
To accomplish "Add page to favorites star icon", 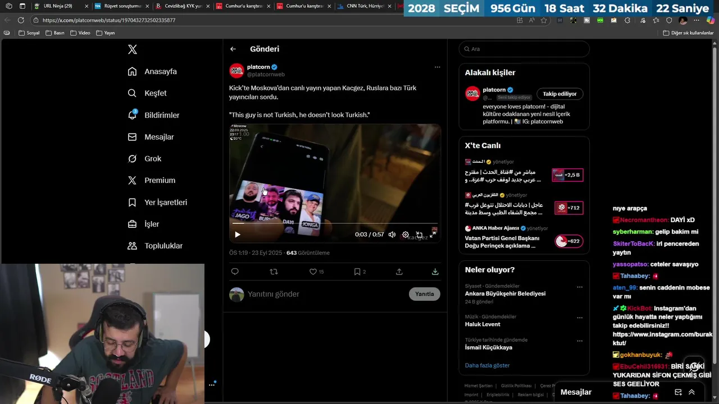I will [544, 20].
